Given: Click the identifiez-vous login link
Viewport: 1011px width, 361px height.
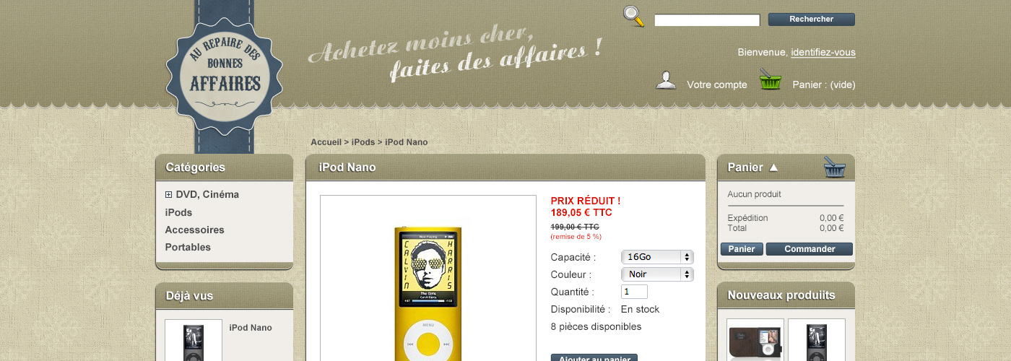Looking at the screenshot, I should pos(823,53).
